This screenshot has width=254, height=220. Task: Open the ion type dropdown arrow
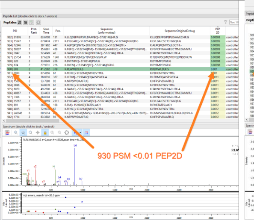click(80, 132)
